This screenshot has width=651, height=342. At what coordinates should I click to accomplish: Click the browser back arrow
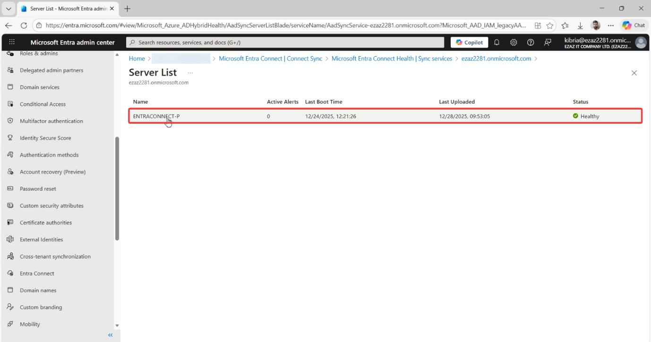(9, 25)
